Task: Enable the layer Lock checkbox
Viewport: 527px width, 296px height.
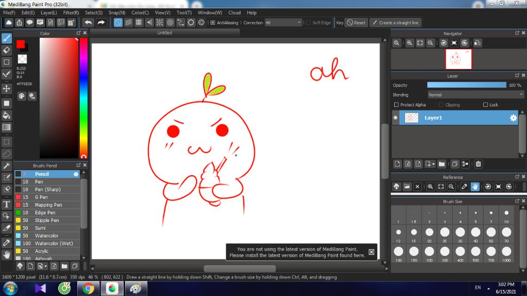Action: coord(485,105)
